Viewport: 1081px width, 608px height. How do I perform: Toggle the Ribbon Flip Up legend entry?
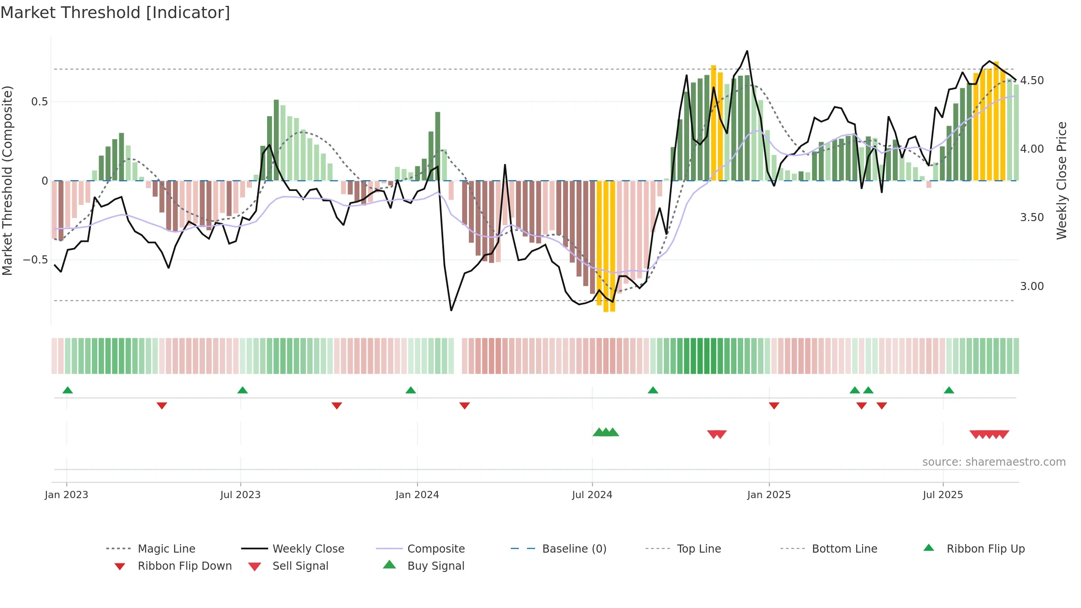point(974,549)
